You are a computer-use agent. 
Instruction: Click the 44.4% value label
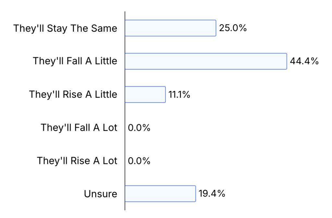[304, 61]
